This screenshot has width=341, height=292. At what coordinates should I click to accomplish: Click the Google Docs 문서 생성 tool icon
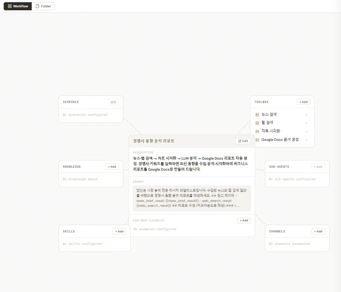(257, 140)
